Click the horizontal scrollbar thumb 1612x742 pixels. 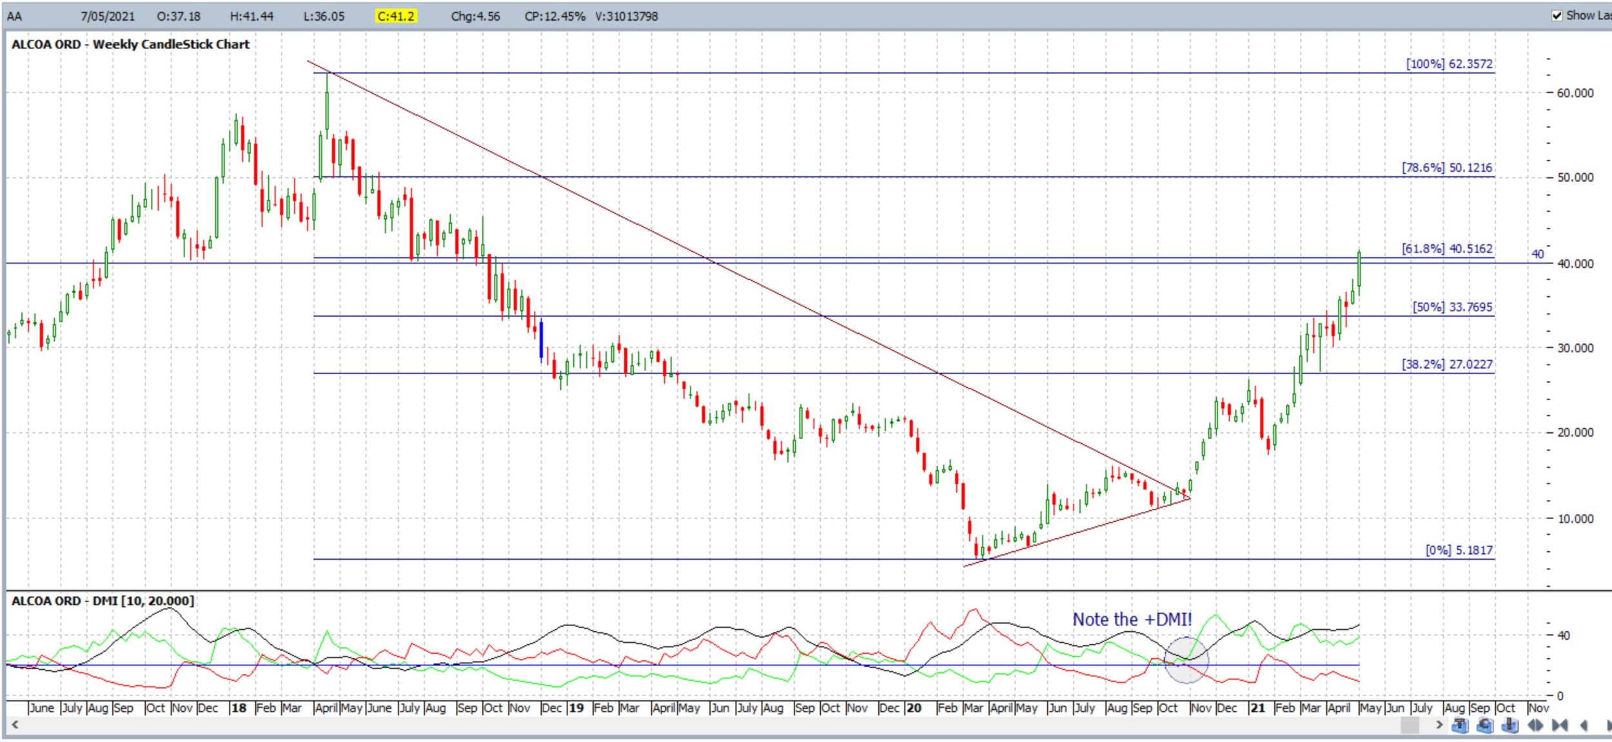[x=1410, y=725]
